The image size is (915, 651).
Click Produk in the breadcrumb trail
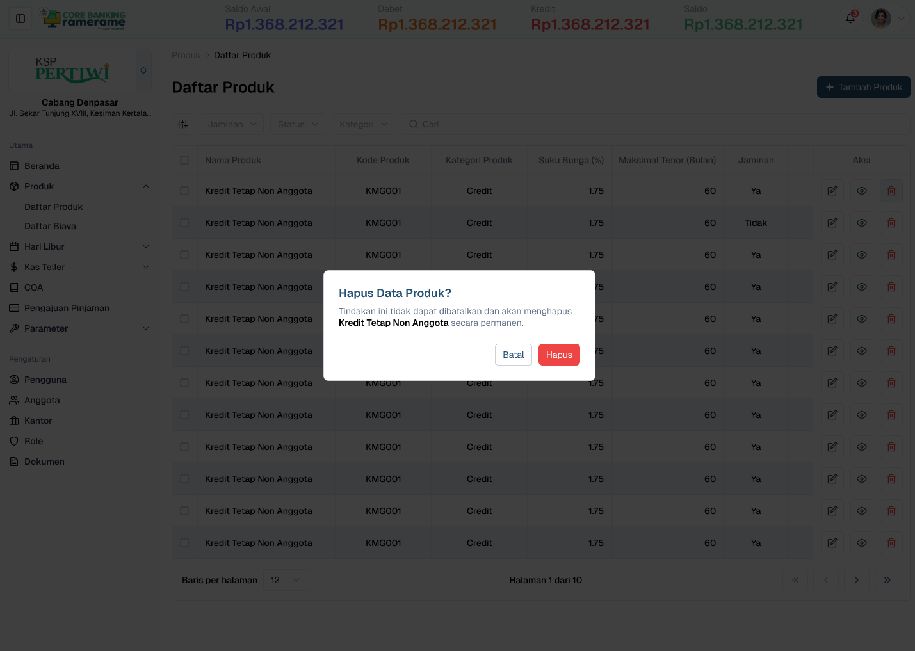pyautogui.click(x=186, y=55)
